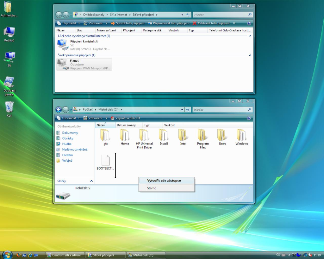Click Zapsat na disk CD

tap(125, 118)
